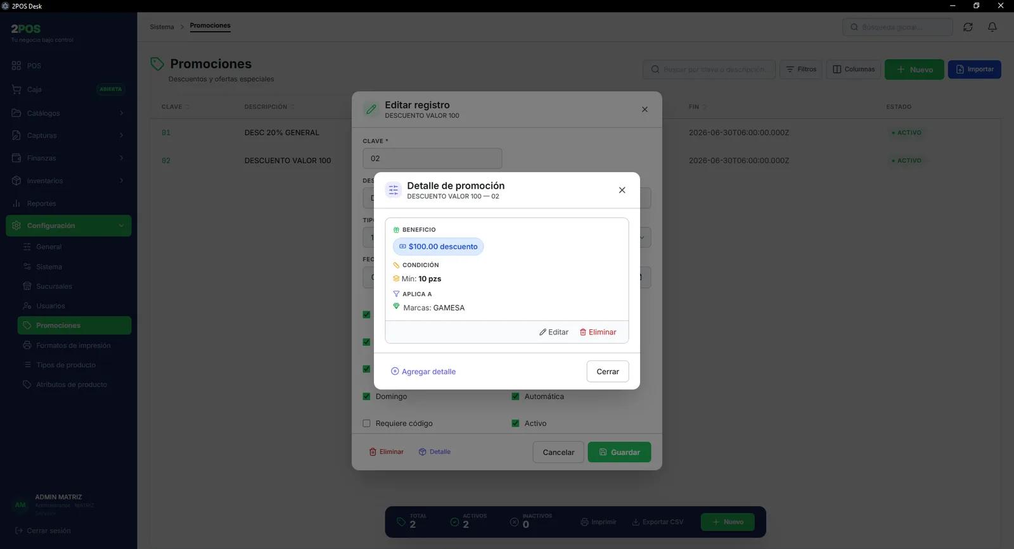Screen dimensions: 1014x549
Task: Open Detalle link in edit footer
Action: [435, 452]
